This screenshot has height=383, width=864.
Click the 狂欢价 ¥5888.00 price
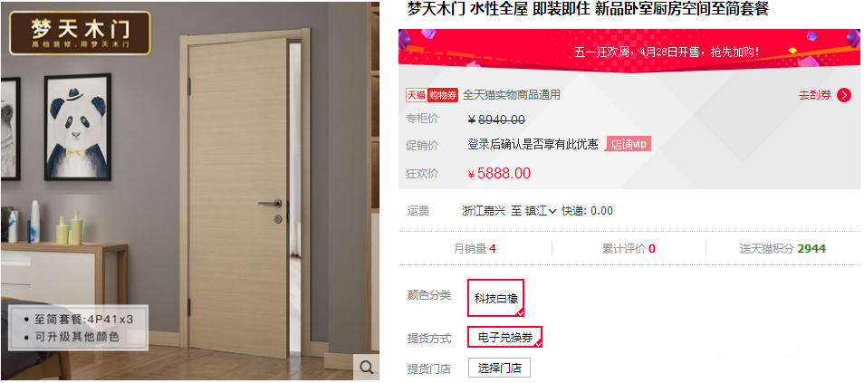(499, 174)
